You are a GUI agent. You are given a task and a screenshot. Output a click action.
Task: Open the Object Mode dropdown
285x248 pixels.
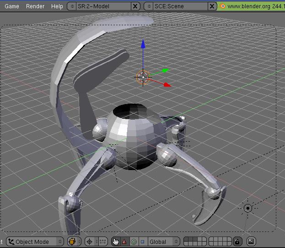[x=35, y=242]
